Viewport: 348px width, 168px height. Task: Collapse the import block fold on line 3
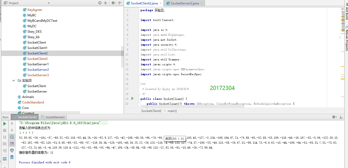139,20
